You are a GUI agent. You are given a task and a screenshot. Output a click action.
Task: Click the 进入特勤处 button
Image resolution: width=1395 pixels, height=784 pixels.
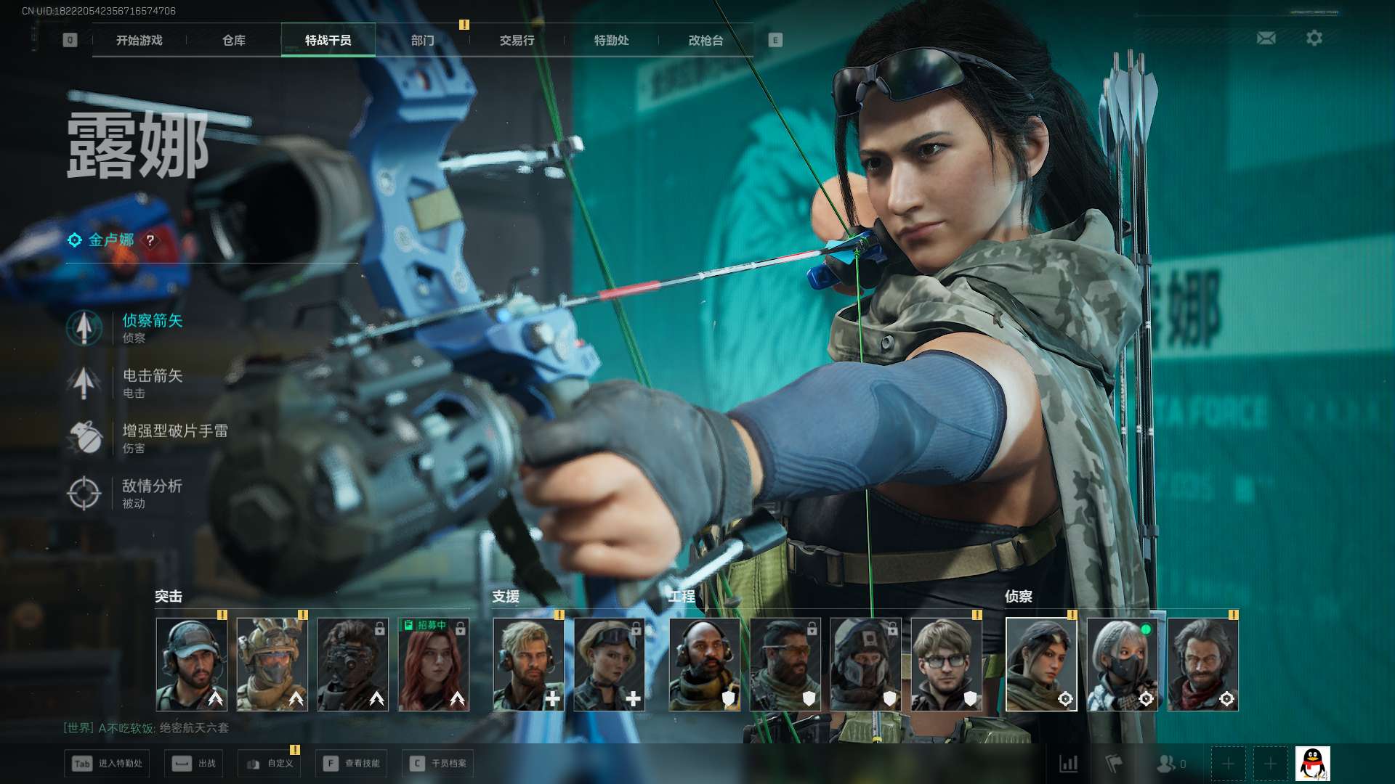[x=108, y=763]
